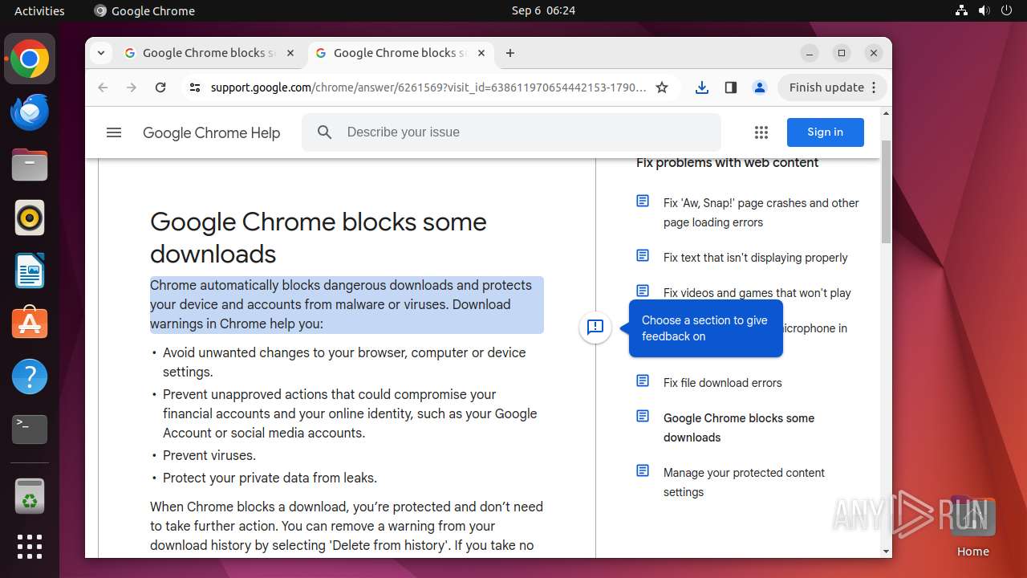
Task: Launch Terminal from the dock
Action: pos(30,429)
